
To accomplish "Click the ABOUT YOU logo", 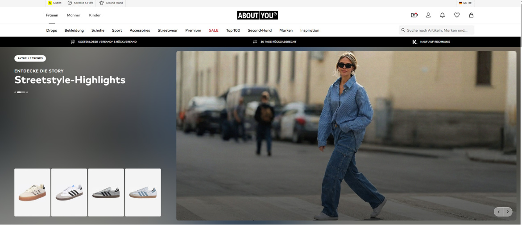I will tap(257, 15).
